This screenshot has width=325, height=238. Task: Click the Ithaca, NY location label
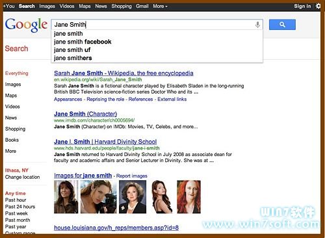17,170
